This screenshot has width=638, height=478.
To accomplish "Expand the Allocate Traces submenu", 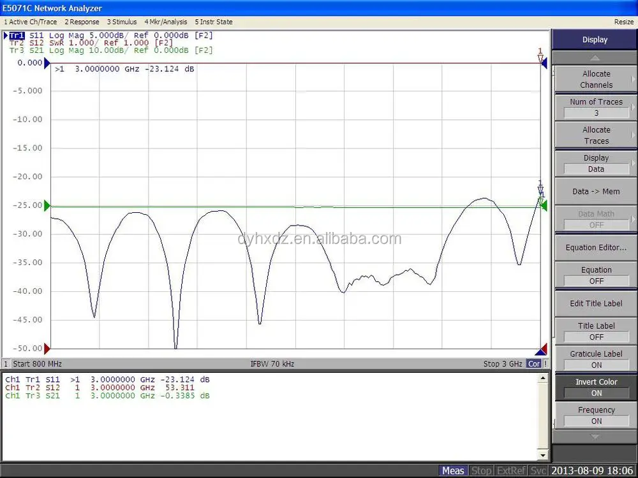I will click(596, 135).
